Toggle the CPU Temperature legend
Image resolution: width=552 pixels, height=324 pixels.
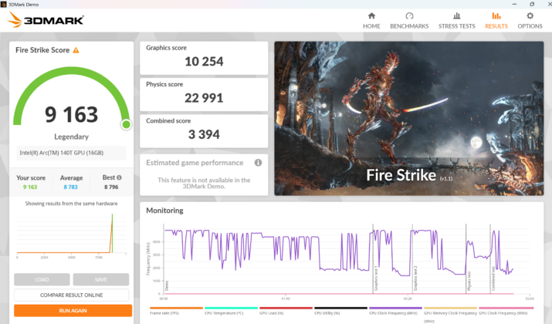point(231,311)
